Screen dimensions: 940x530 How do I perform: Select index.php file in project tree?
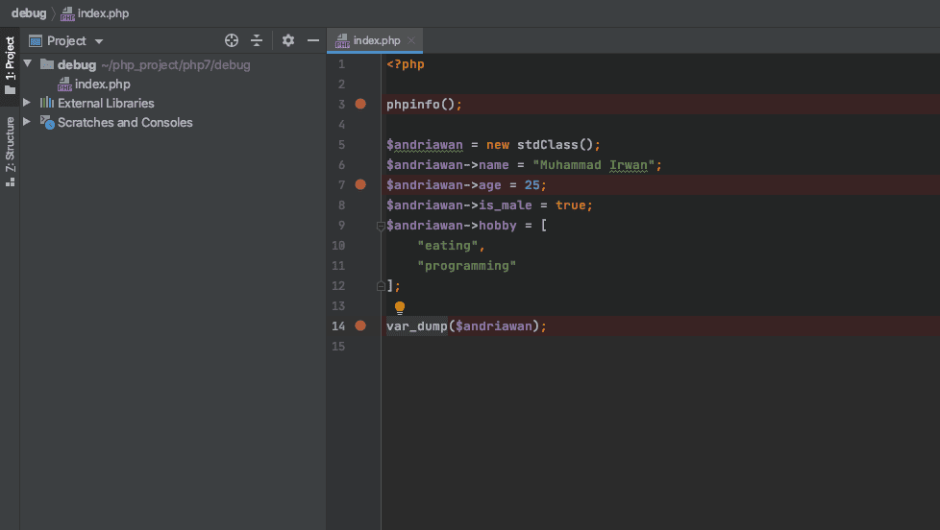pos(102,84)
